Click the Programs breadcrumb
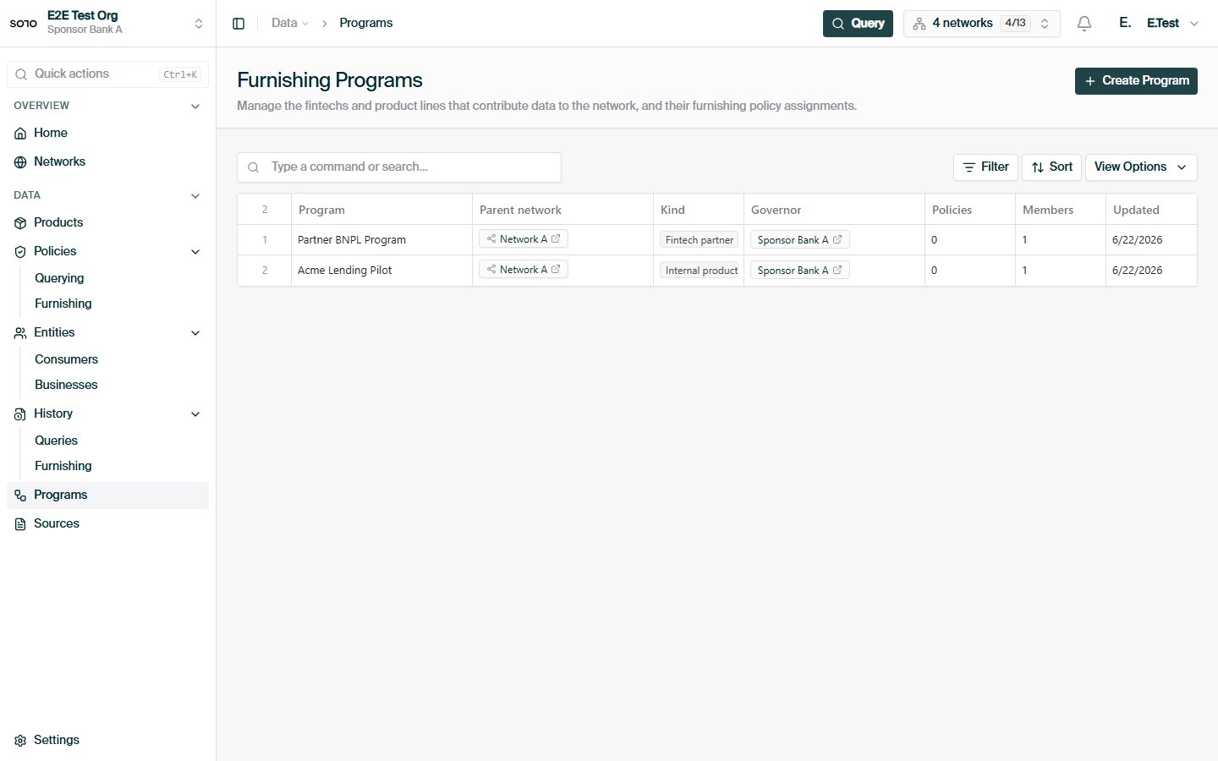 [x=365, y=23]
